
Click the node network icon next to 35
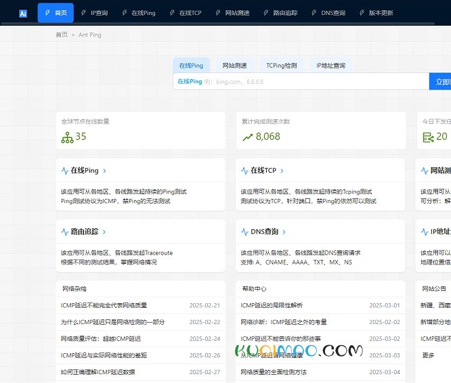(67, 137)
